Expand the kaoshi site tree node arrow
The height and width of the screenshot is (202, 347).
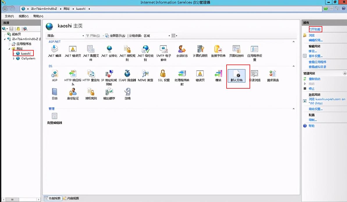[x=14, y=53]
